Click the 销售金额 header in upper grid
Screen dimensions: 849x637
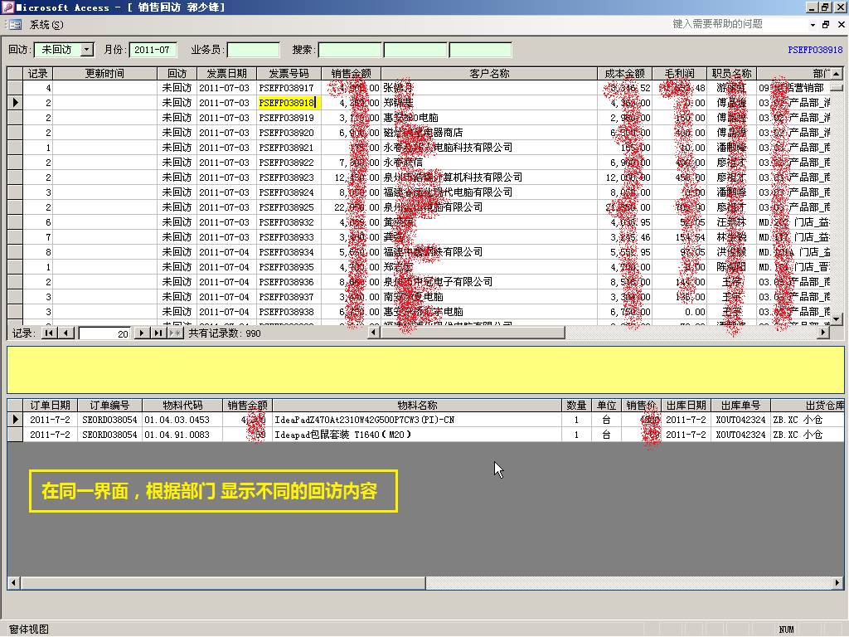pos(351,74)
